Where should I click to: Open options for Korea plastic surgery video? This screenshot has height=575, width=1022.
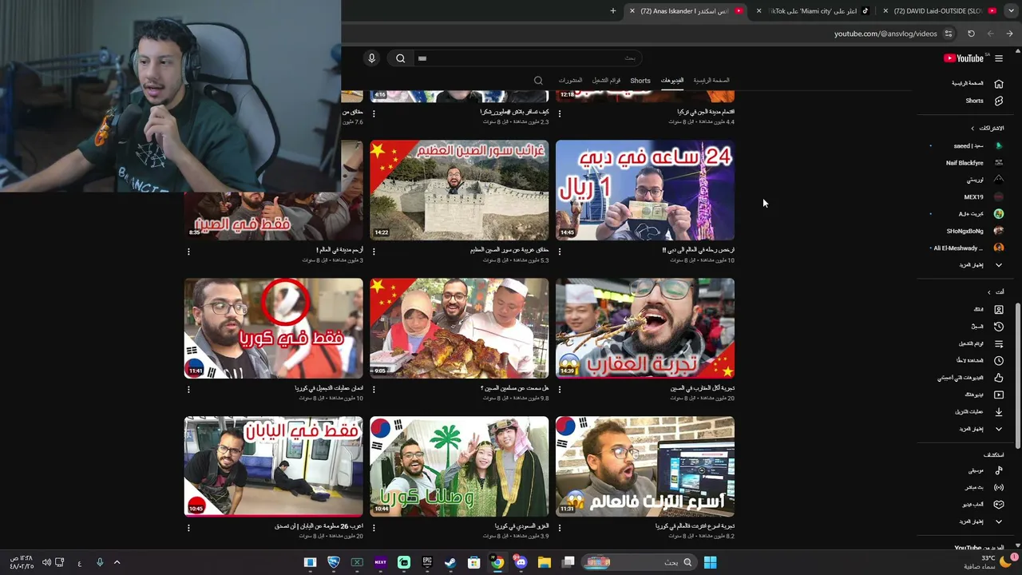click(x=188, y=389)
